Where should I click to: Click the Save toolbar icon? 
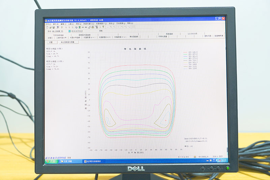click(x=53, y=27)
